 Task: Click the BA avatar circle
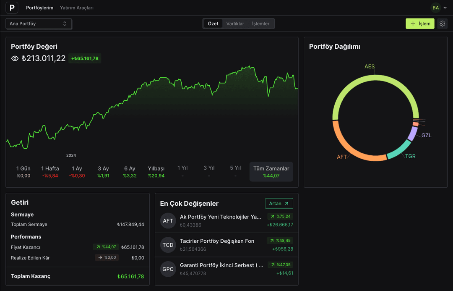pyautogui.click(x=436, y=8)
